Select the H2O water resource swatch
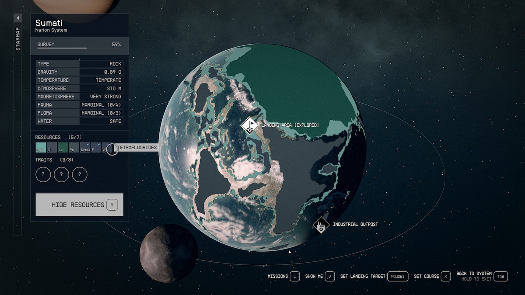 pyautogui.click(x=41, y=148)
